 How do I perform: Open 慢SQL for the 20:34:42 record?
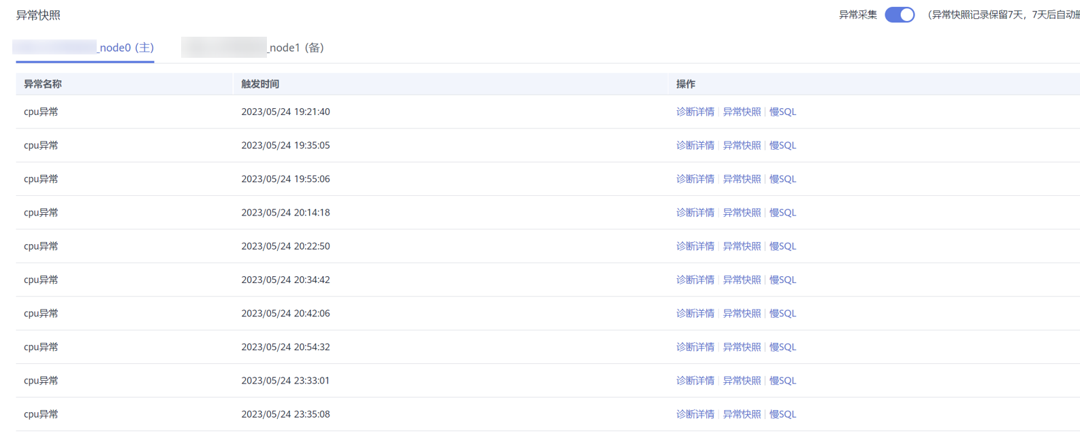(782, 280)
